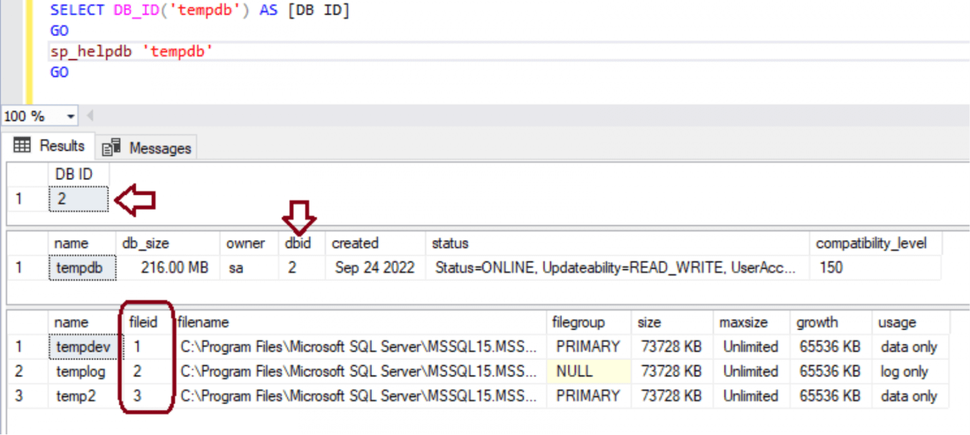The width and height of the screenshot is (970, 435).
Task: Select the compatibility_level cell showing 150
Action: [x=875, y=268]
